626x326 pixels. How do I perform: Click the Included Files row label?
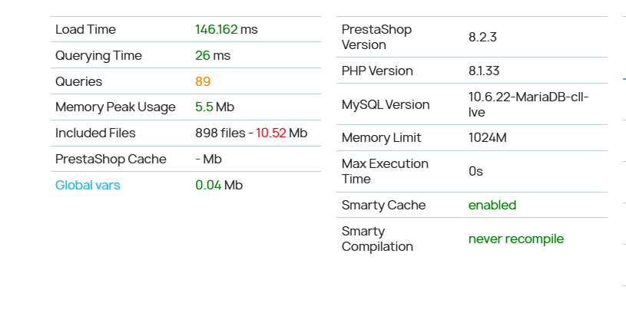tap(95, 133)
